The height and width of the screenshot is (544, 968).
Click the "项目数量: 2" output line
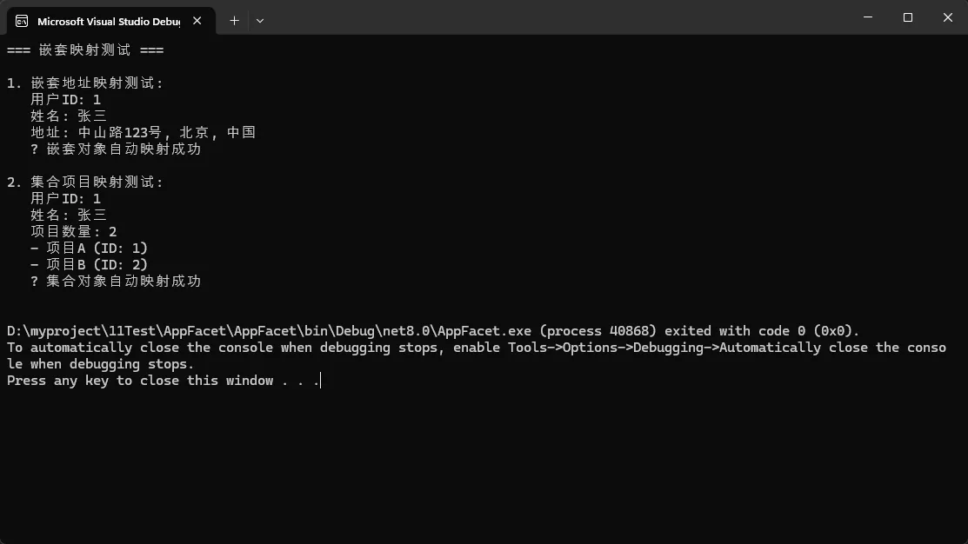pos(74,232)
